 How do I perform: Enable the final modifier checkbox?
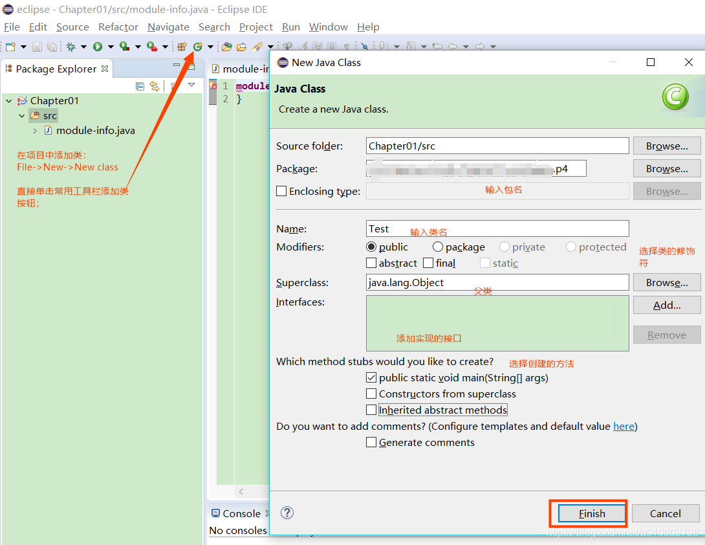pyautogui.click(x=428, y=263)
